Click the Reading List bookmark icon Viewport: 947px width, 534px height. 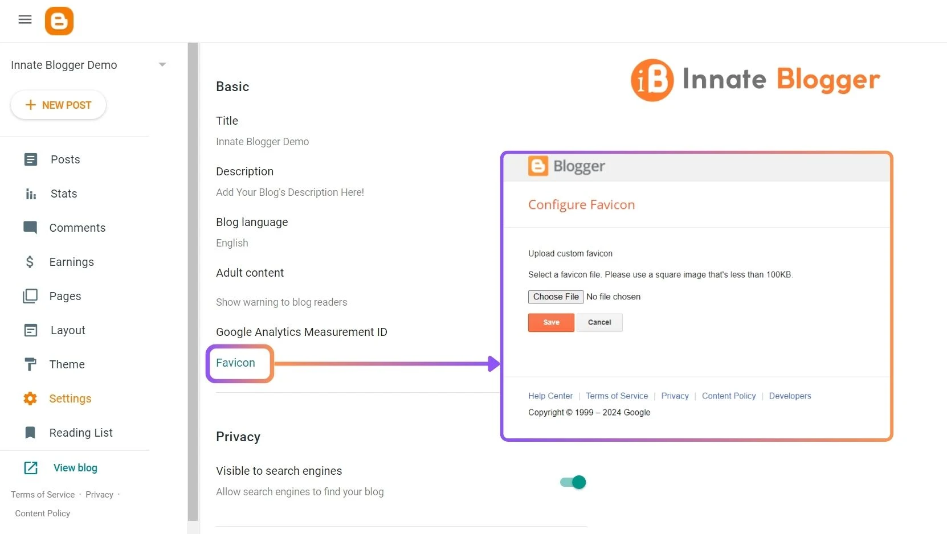click(30, 433)
